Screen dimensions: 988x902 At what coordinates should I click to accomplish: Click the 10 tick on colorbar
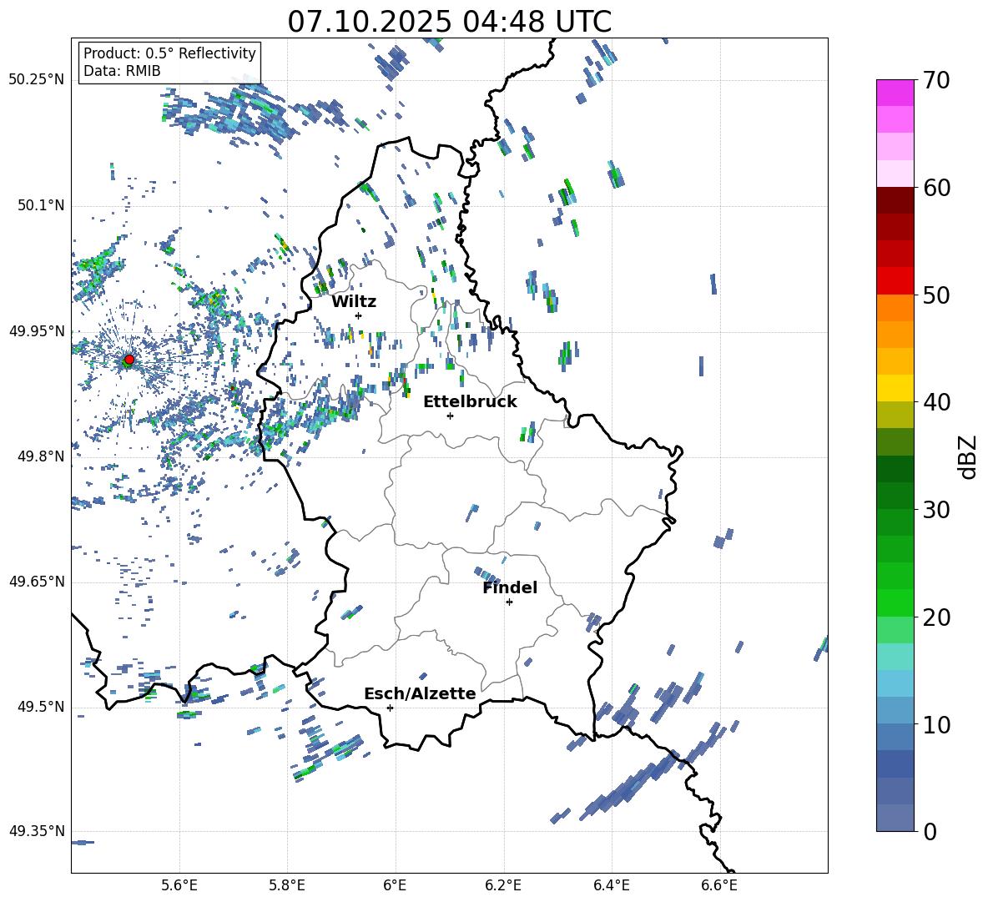pyautogui.click(x=936, y=724)
